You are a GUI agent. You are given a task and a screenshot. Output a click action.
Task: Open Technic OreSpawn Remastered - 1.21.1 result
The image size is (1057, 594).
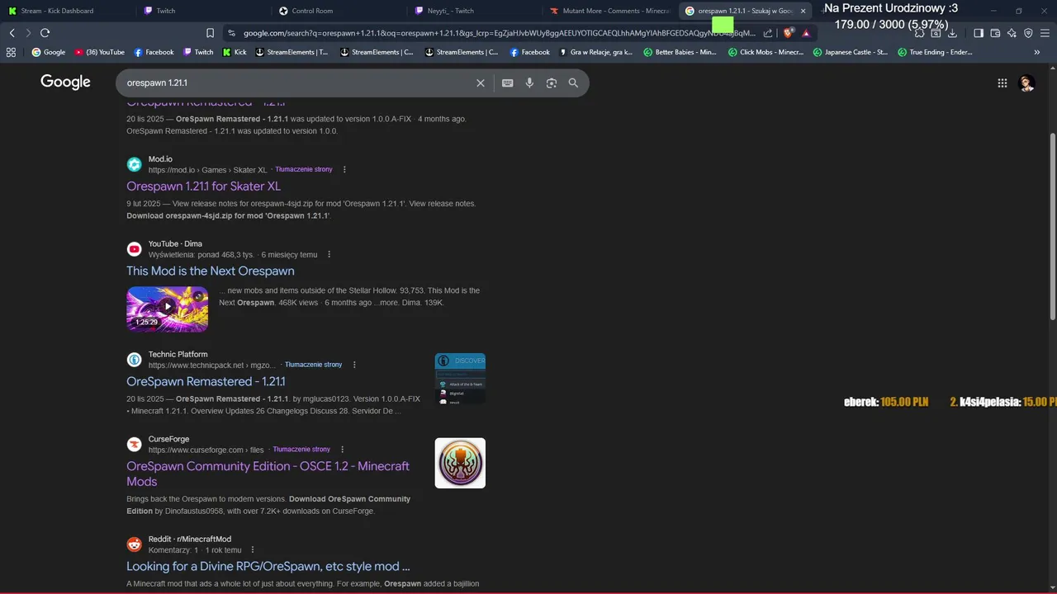[x=206, y=381]
